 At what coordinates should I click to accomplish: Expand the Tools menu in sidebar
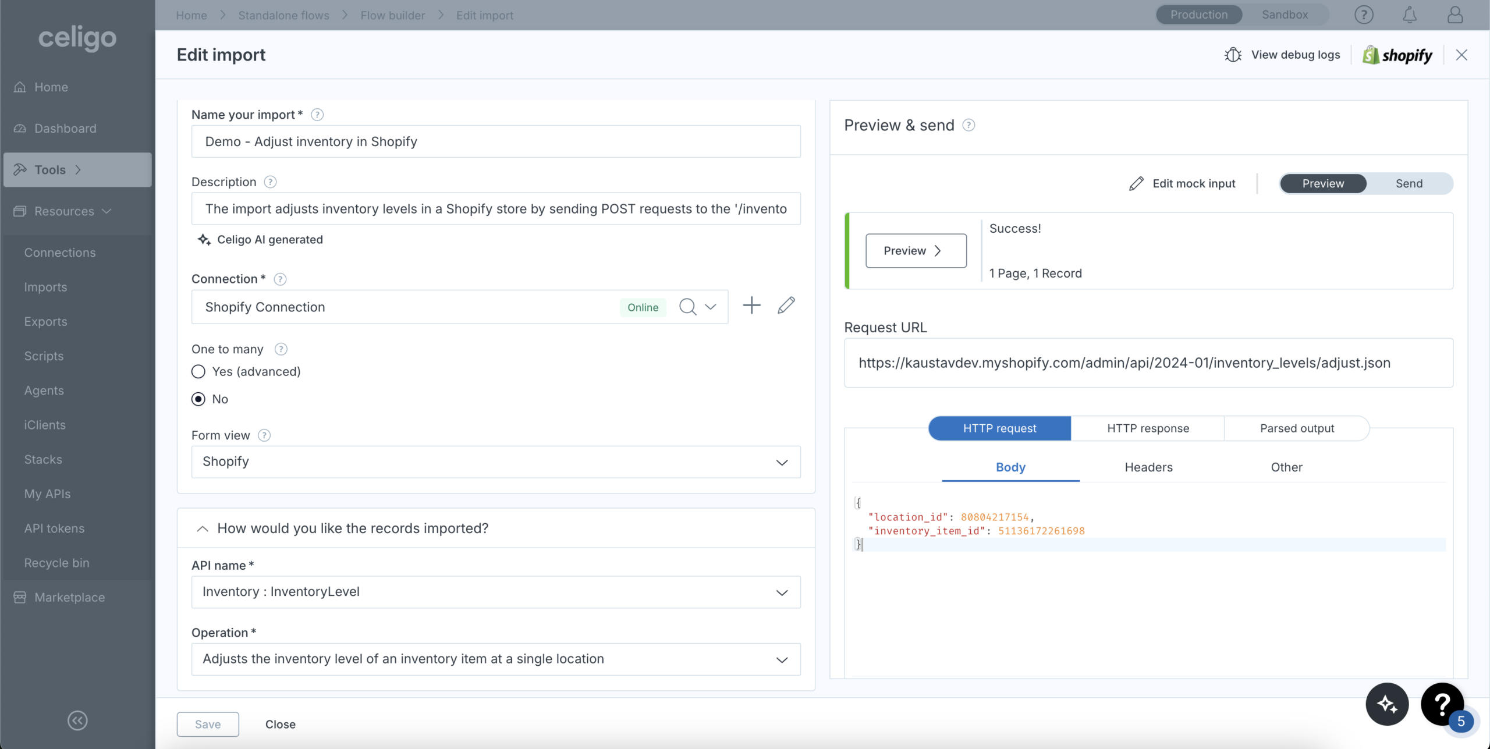(x=77, y=170)
